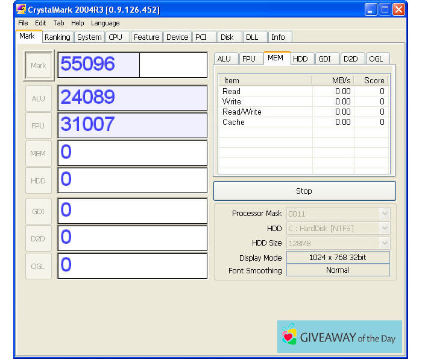Click the Display Mode 1024 x 768 field
This screenshot has width=422, height=359.
pyautogui.click(x=338, y=258)
